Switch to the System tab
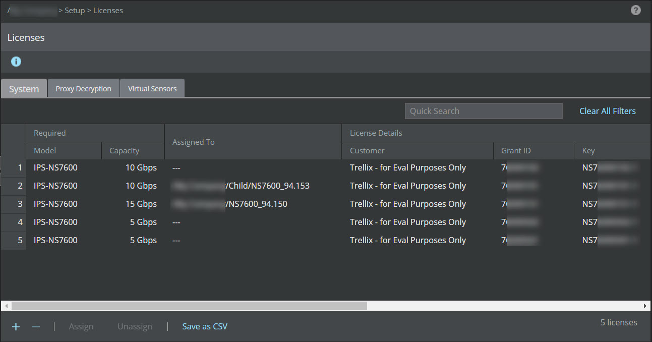The width and height of the screenshot is (652, 342). [x=24, y=89]
